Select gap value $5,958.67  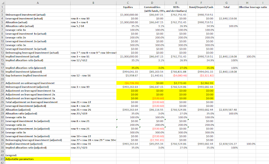(128, 75)
